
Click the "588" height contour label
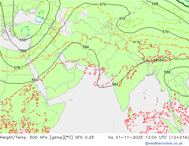click(x=167, y=72)
